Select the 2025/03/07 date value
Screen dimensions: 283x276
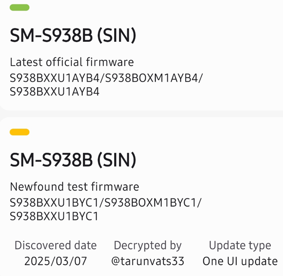[56, 261]
